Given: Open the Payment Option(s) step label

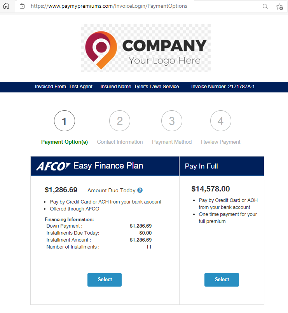Looking at the screenshot, I should (65, 142).
